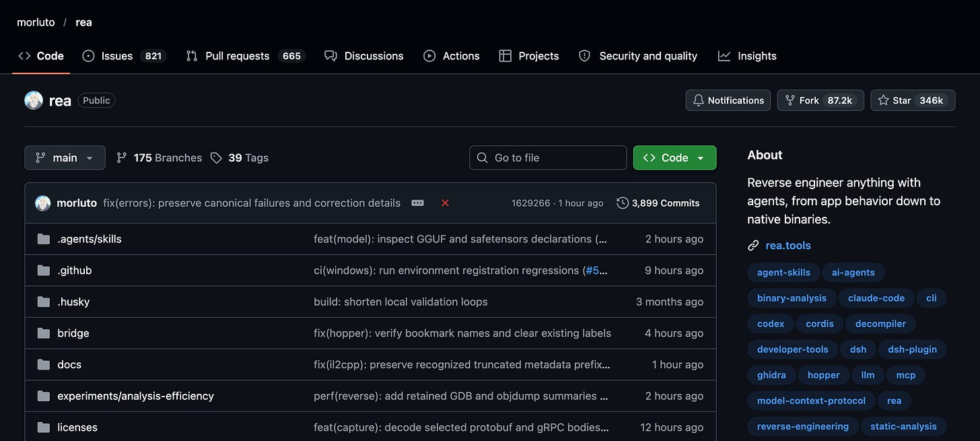Open the experiments/analysis-efficiency folder

pyautogui.click(x=135, y=396)
